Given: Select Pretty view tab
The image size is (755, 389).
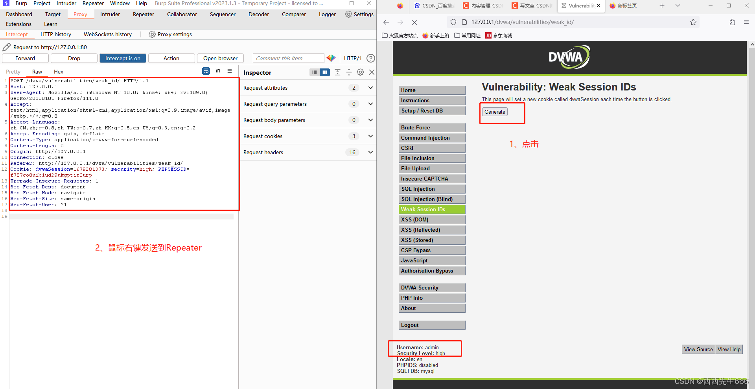Looking at the screenshot, I should point(13,72).
